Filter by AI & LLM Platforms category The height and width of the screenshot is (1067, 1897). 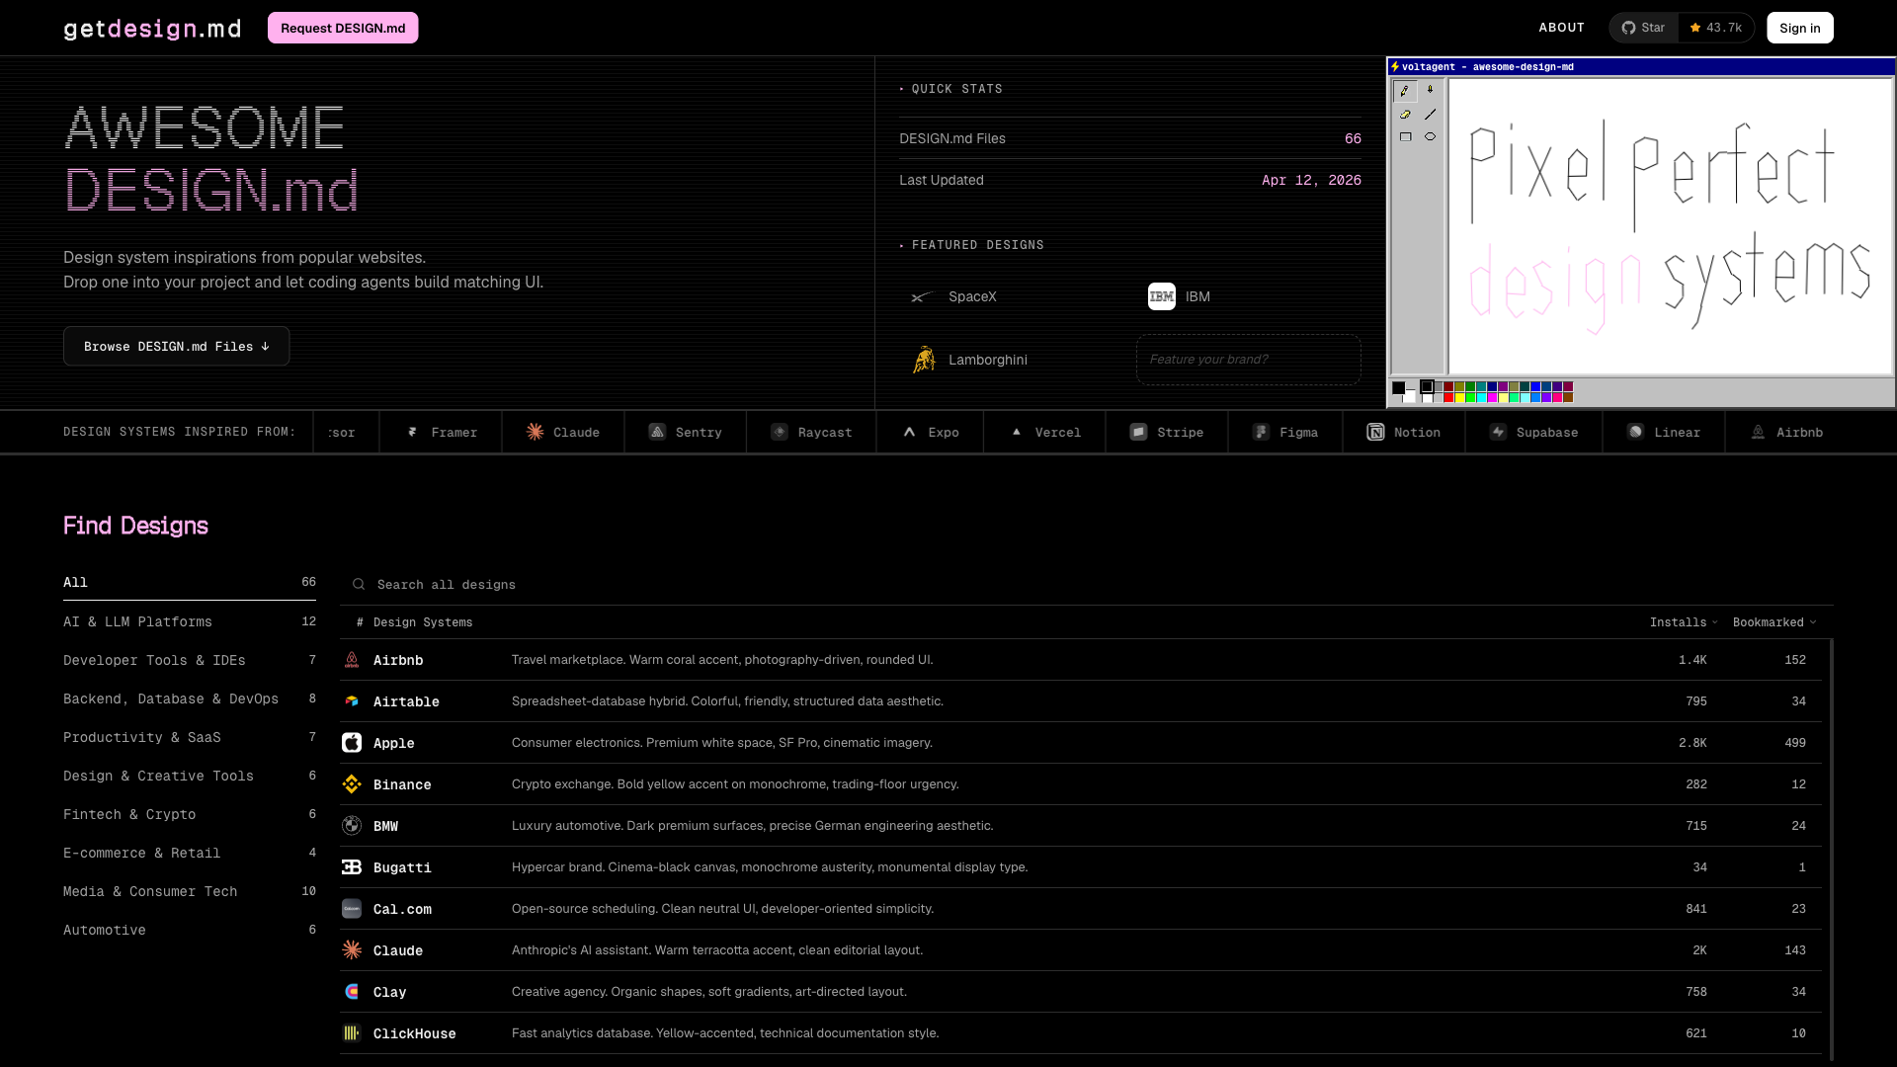pos(137,621)
